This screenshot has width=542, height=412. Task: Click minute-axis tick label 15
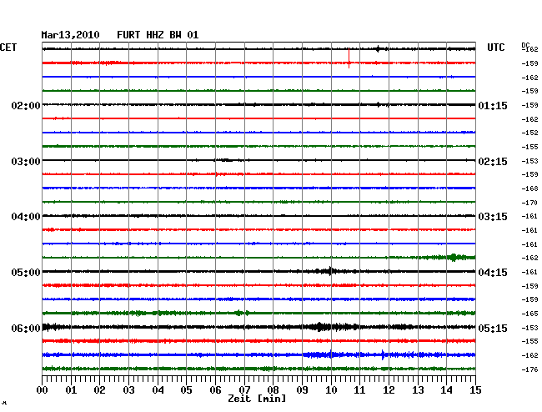click(475, 389)
